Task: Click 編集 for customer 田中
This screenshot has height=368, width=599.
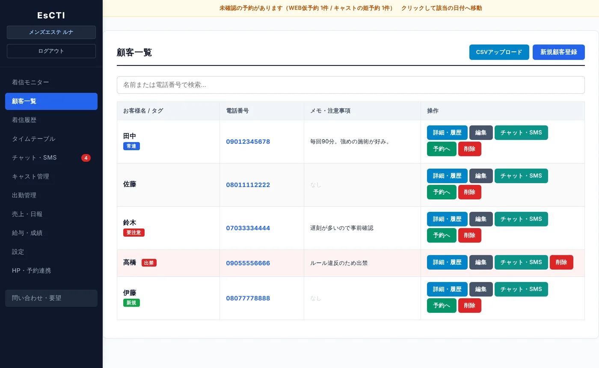Action: coord(481,133)
